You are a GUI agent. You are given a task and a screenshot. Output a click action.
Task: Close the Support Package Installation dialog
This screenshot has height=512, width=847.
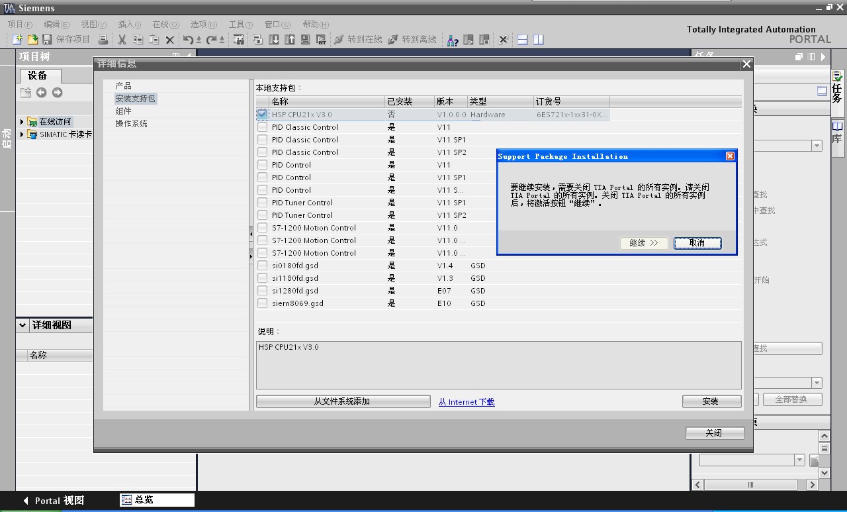tap(730, 156)
